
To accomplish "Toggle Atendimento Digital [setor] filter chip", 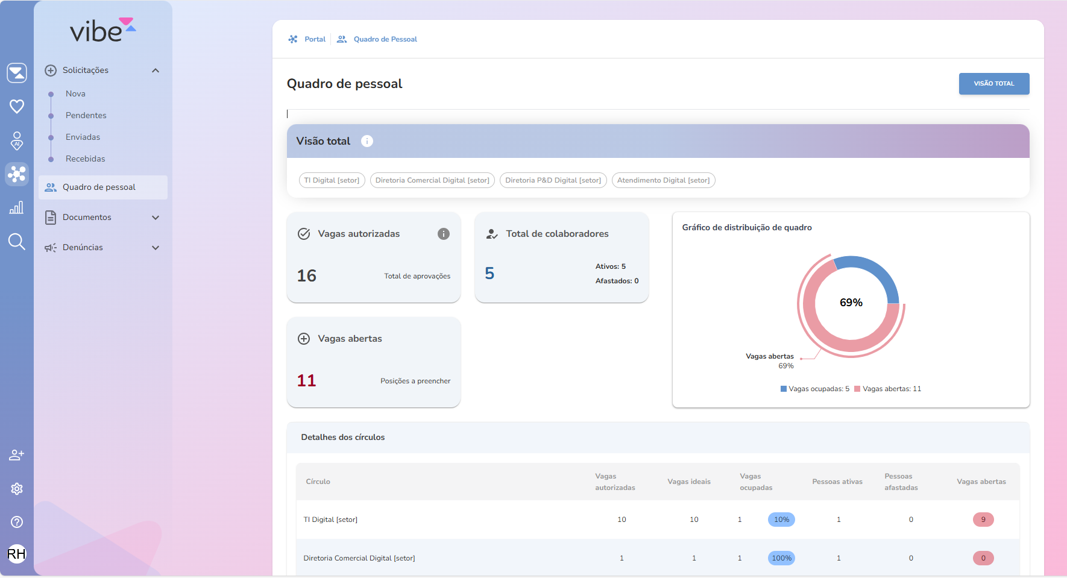I will (x=663, y=180).
